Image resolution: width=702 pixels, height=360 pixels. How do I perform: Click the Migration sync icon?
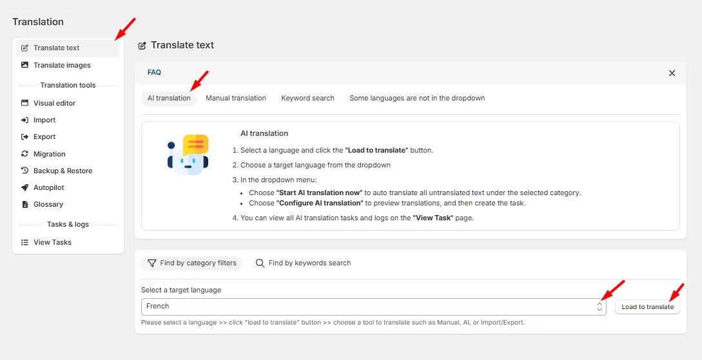tap(24, 154)
